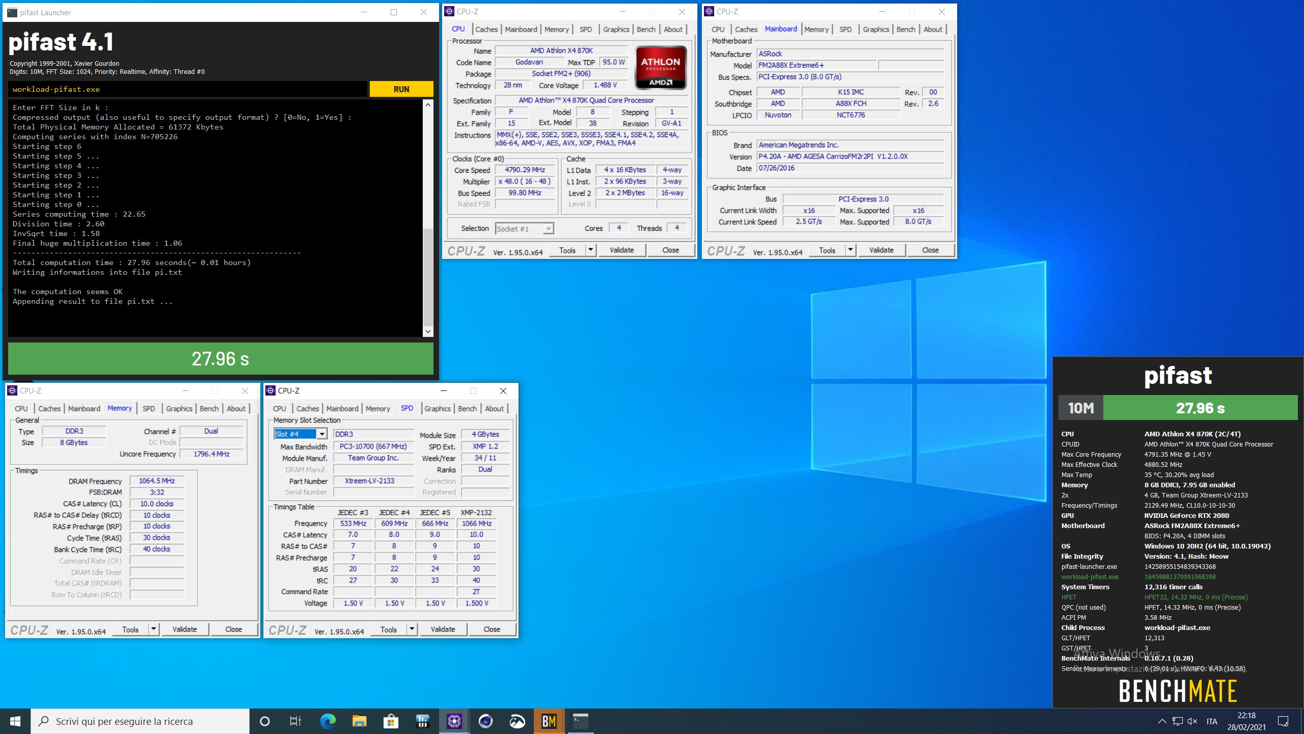
Task: Click the XMP-2132 frequency 1066 MHz cell
Action: coord(476,523)
